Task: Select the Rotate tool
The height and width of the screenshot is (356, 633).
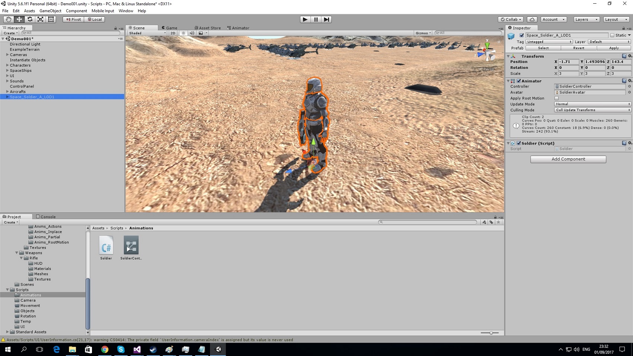Action: tap(30, 19)
